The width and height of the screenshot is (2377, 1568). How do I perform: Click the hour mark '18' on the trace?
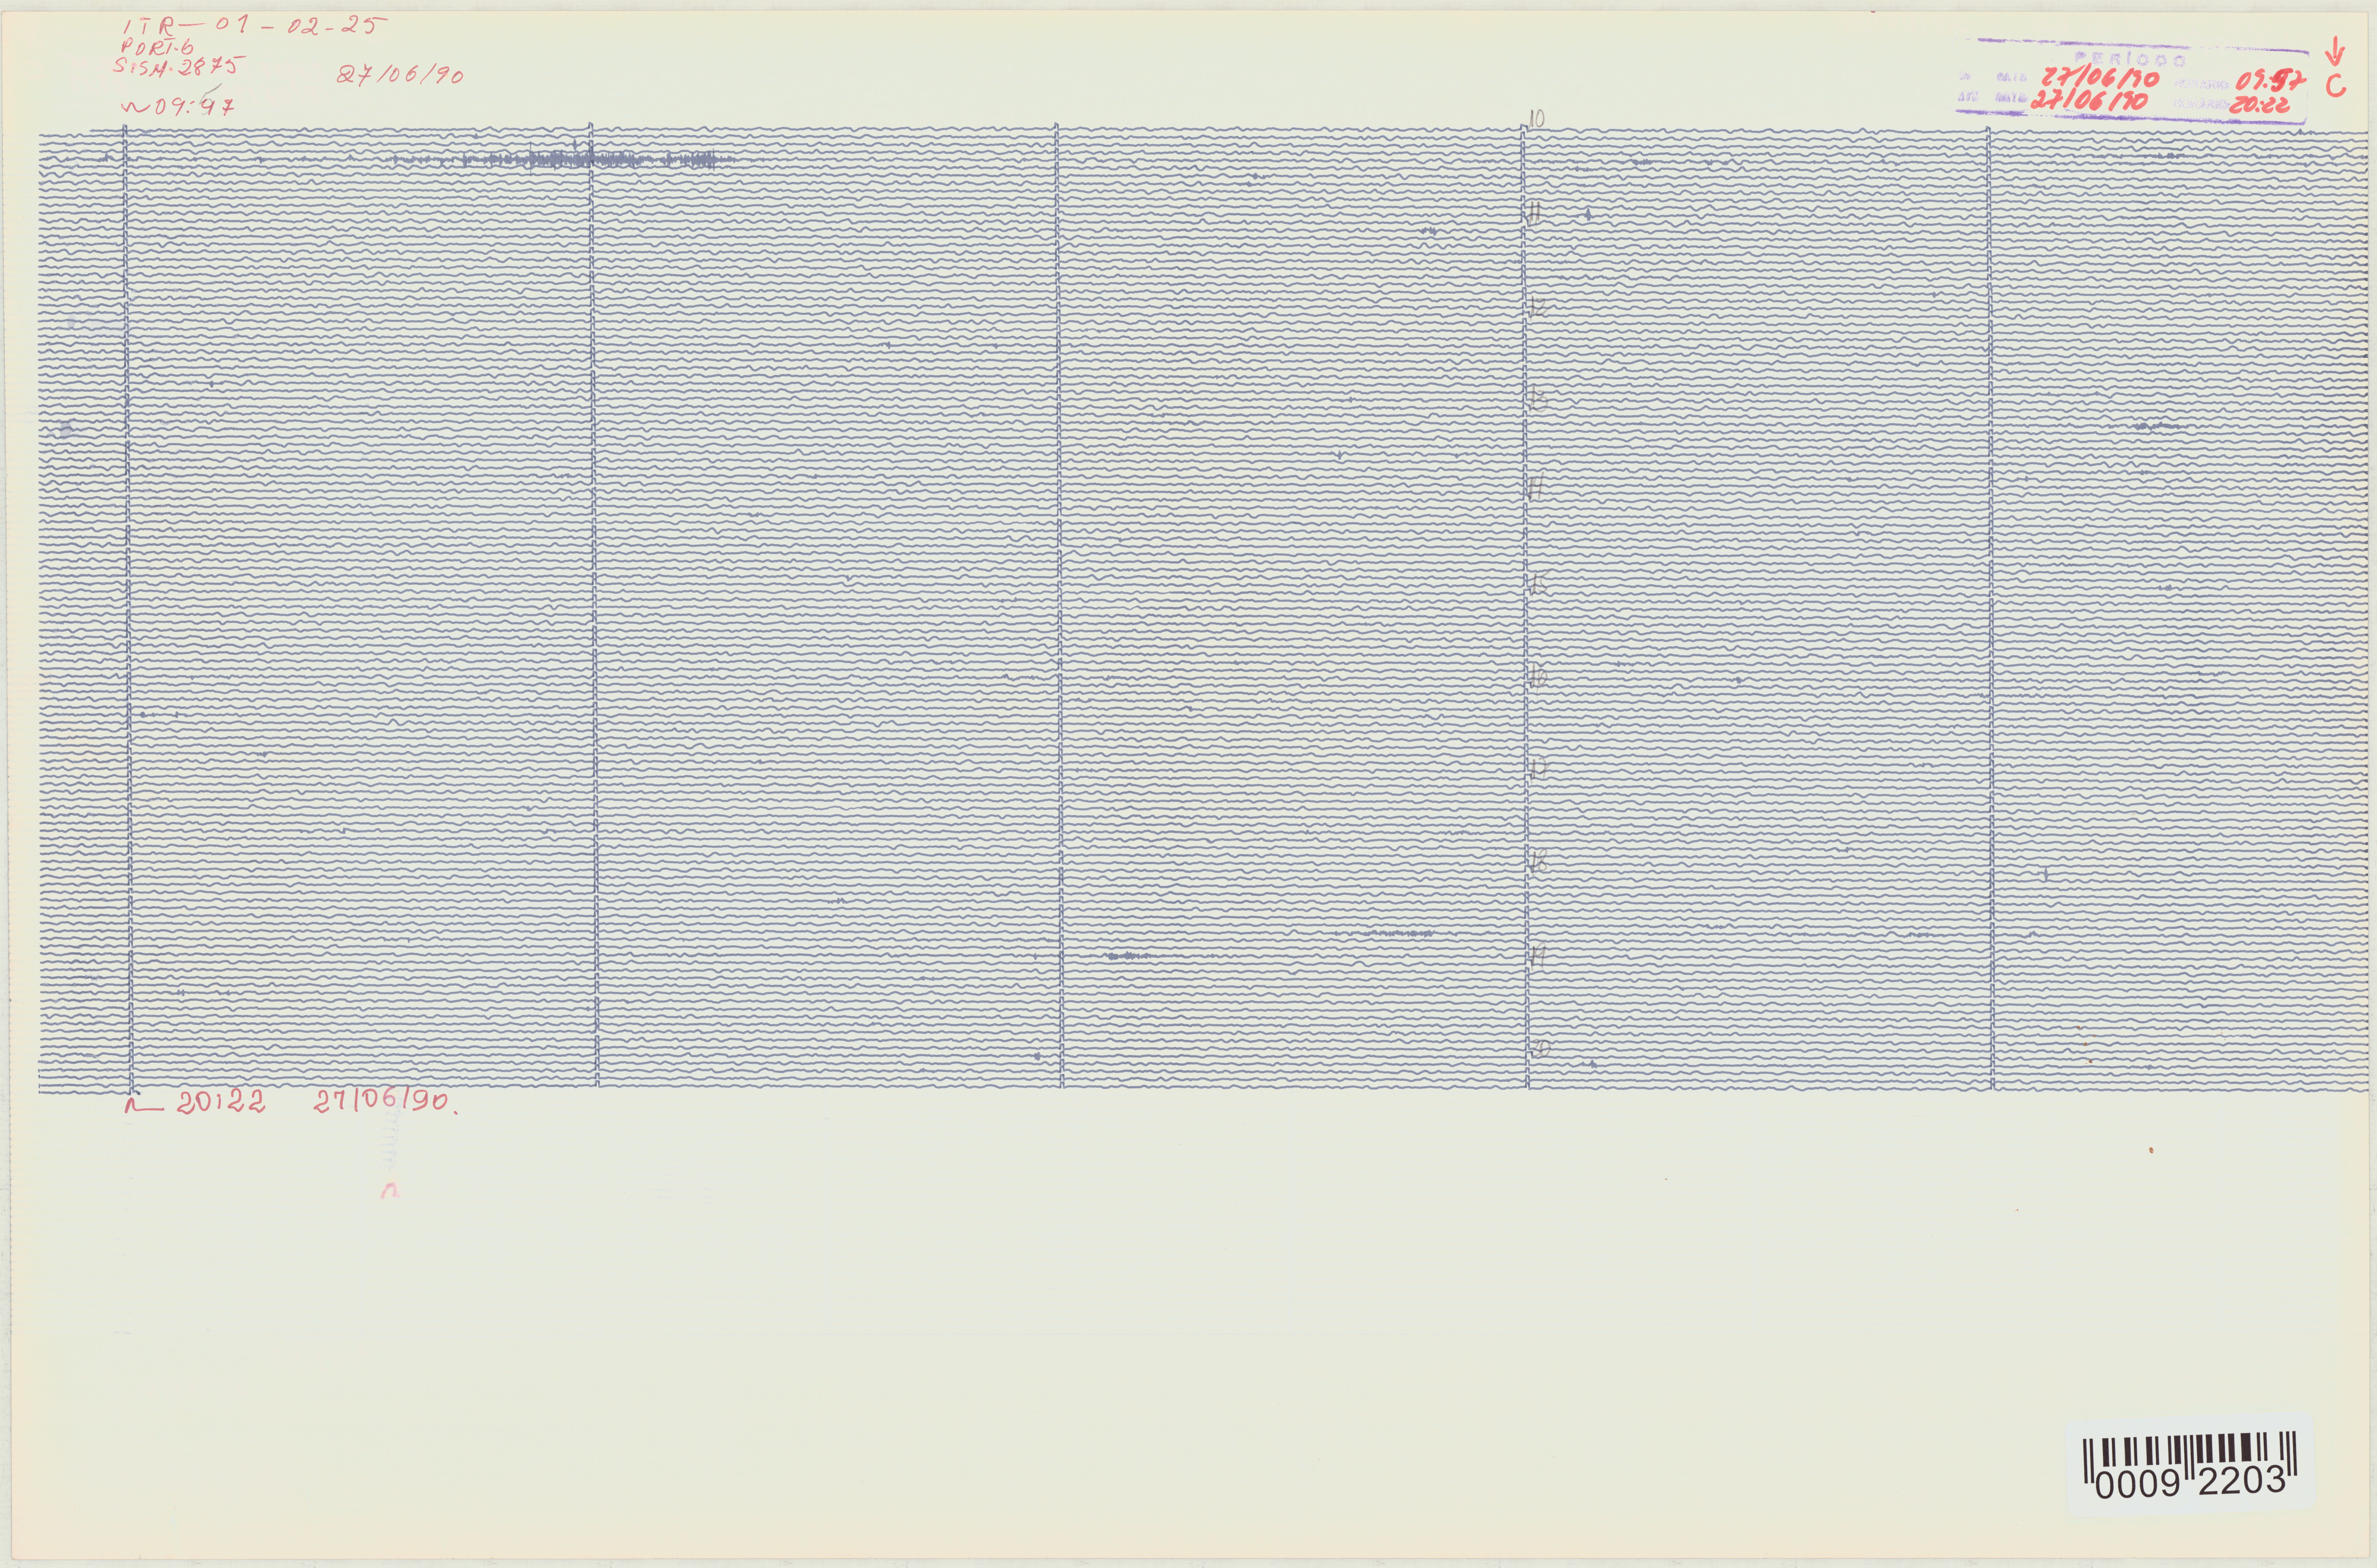coord(1538,862)
